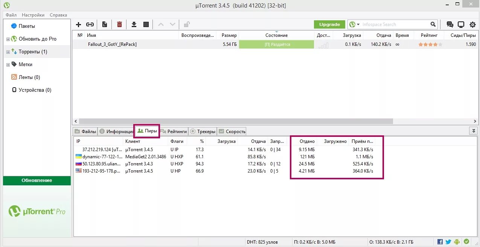The width and height of the screenshot is (480, 247).
Task: Click the Twitter bird icon in status bar
Action: click(x=448, y=242)
